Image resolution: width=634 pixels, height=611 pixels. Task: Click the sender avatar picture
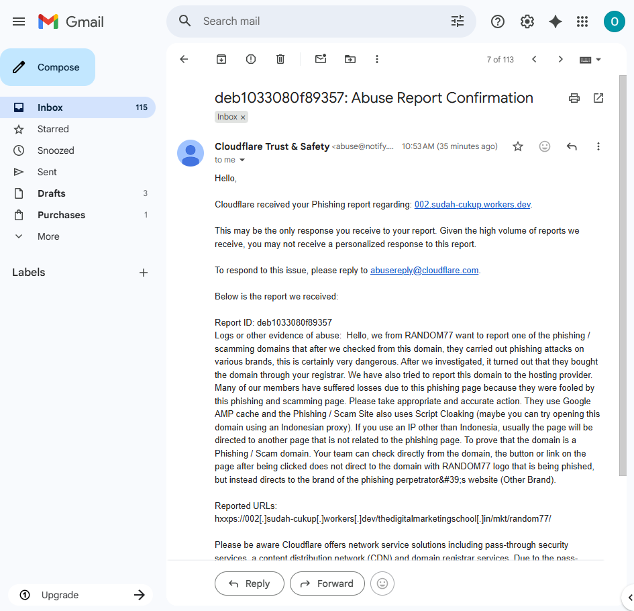pos(191,153)
